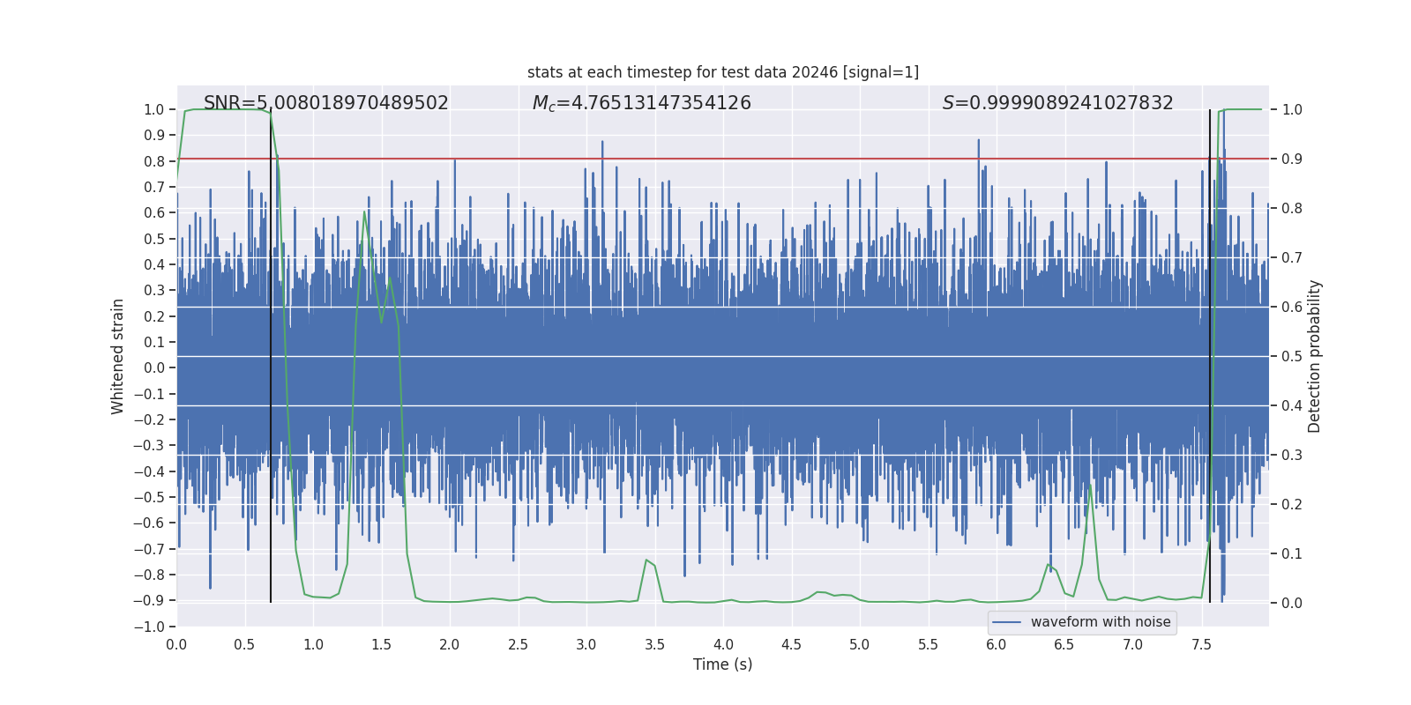Click the 1.5 tick label on the Time axis

(x=382, y=644)
